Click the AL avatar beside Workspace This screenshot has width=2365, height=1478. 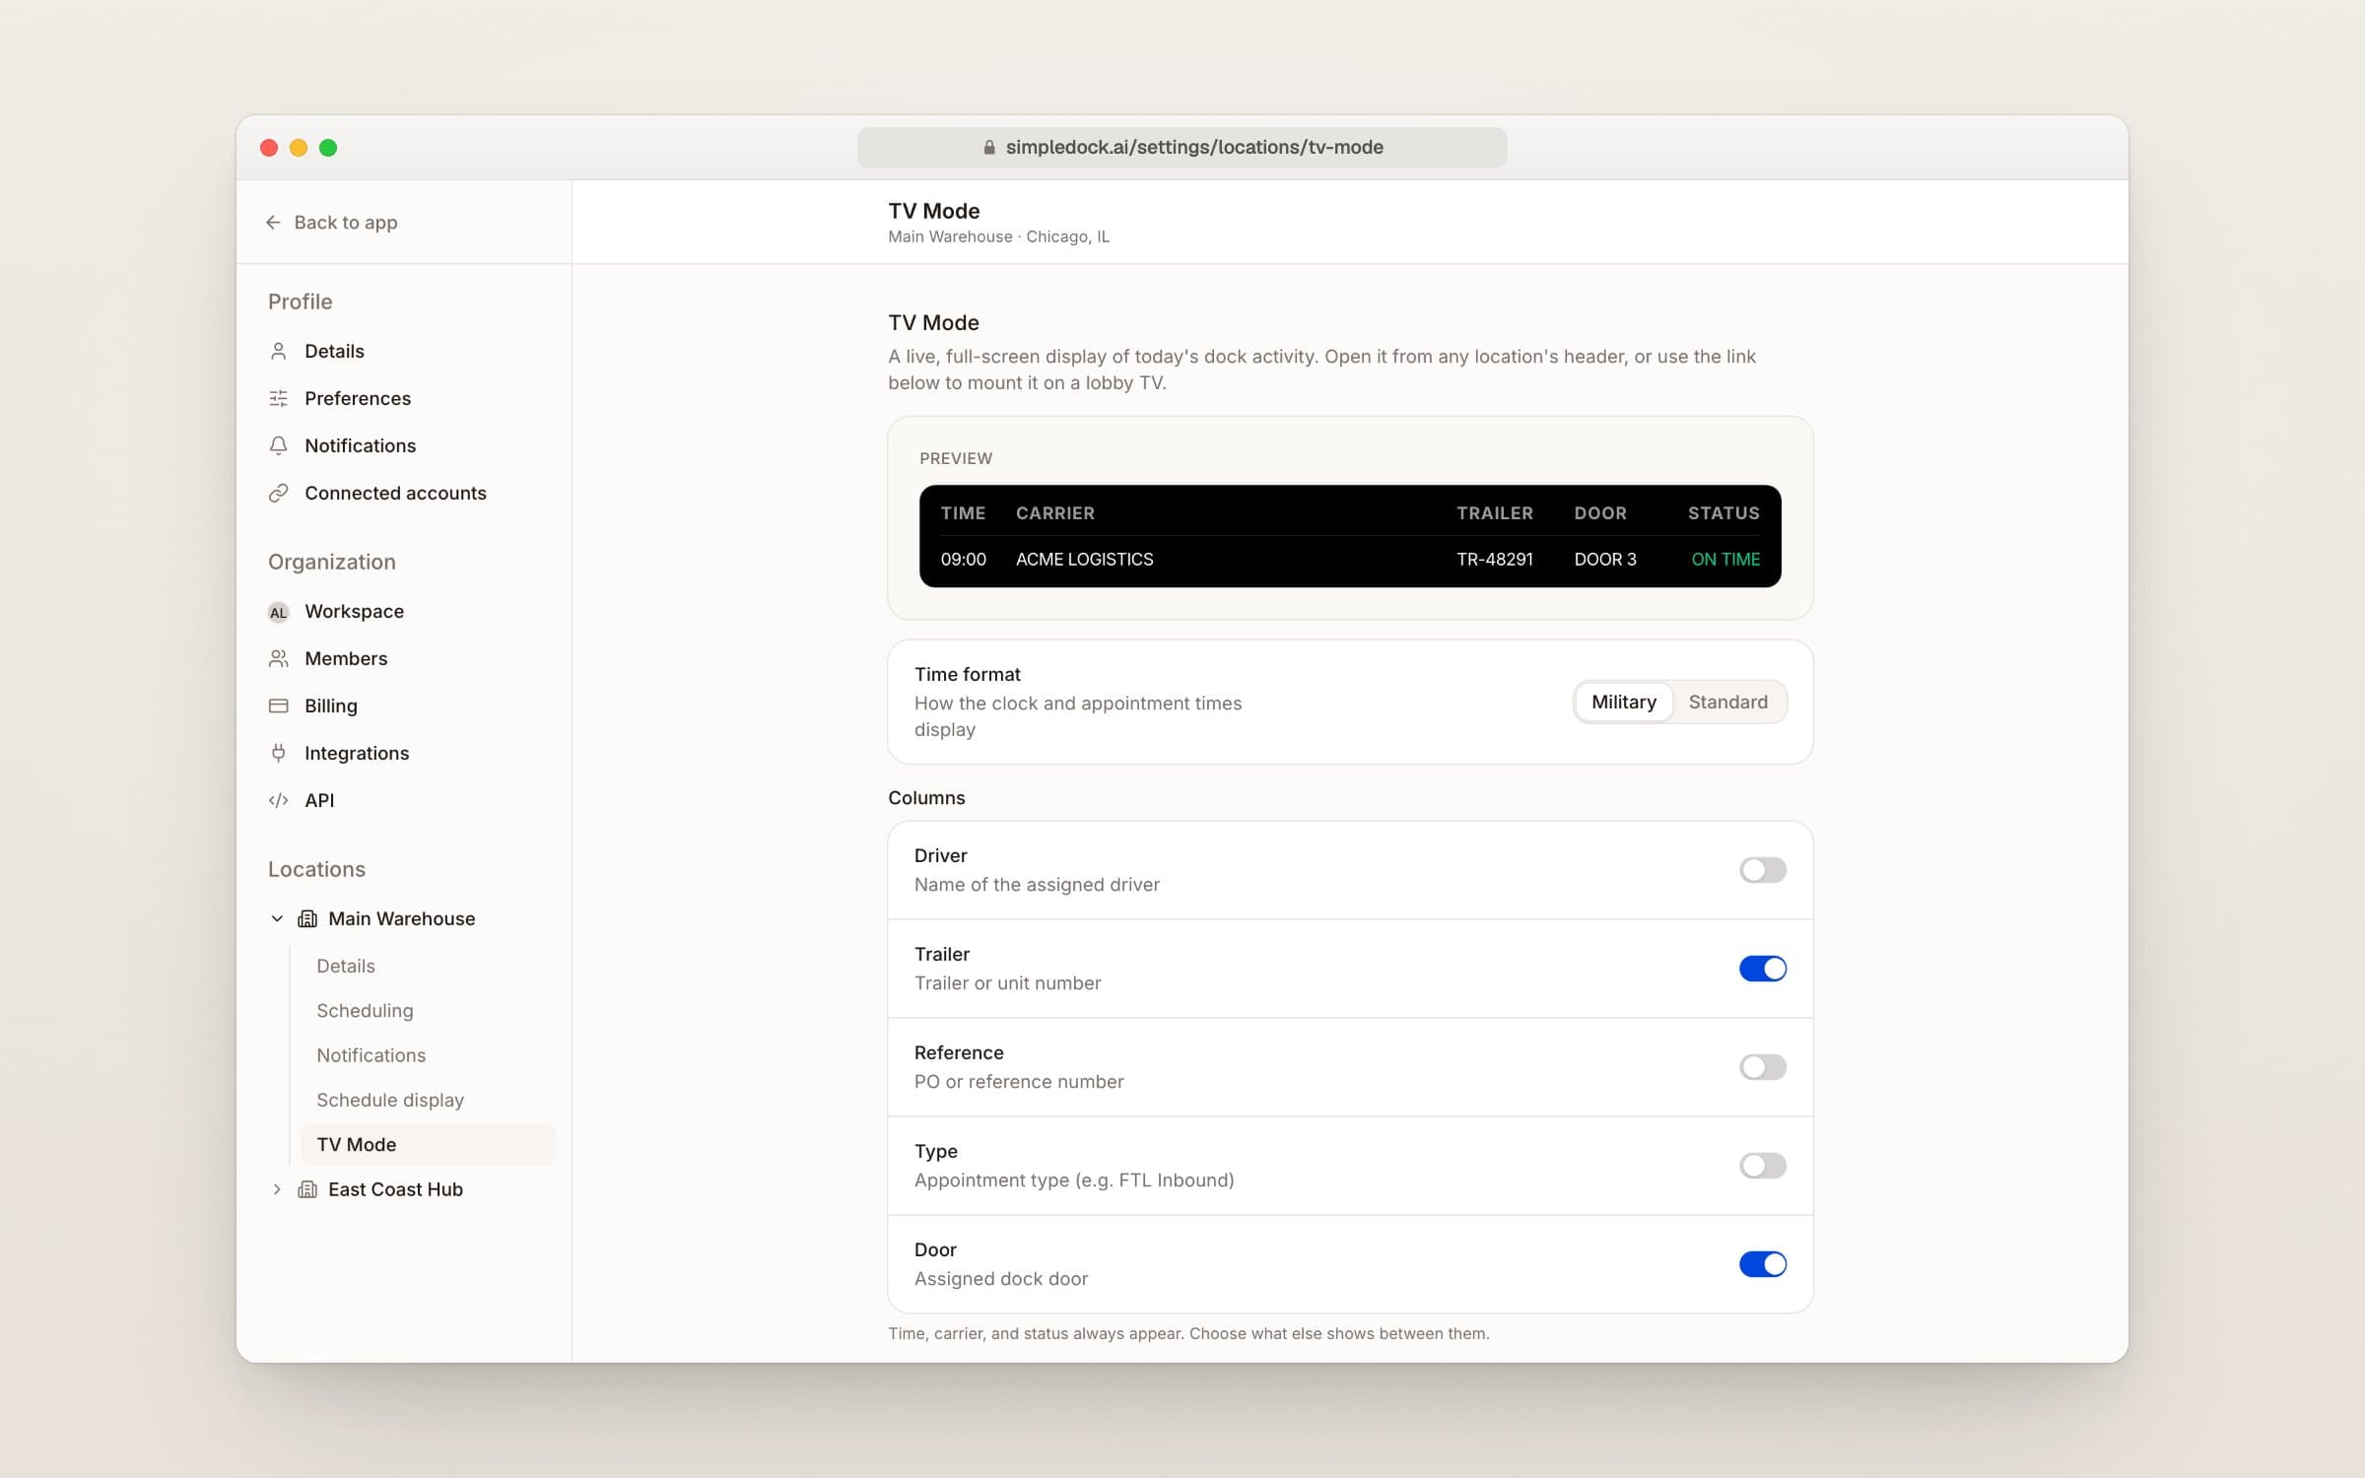(279, 612)
